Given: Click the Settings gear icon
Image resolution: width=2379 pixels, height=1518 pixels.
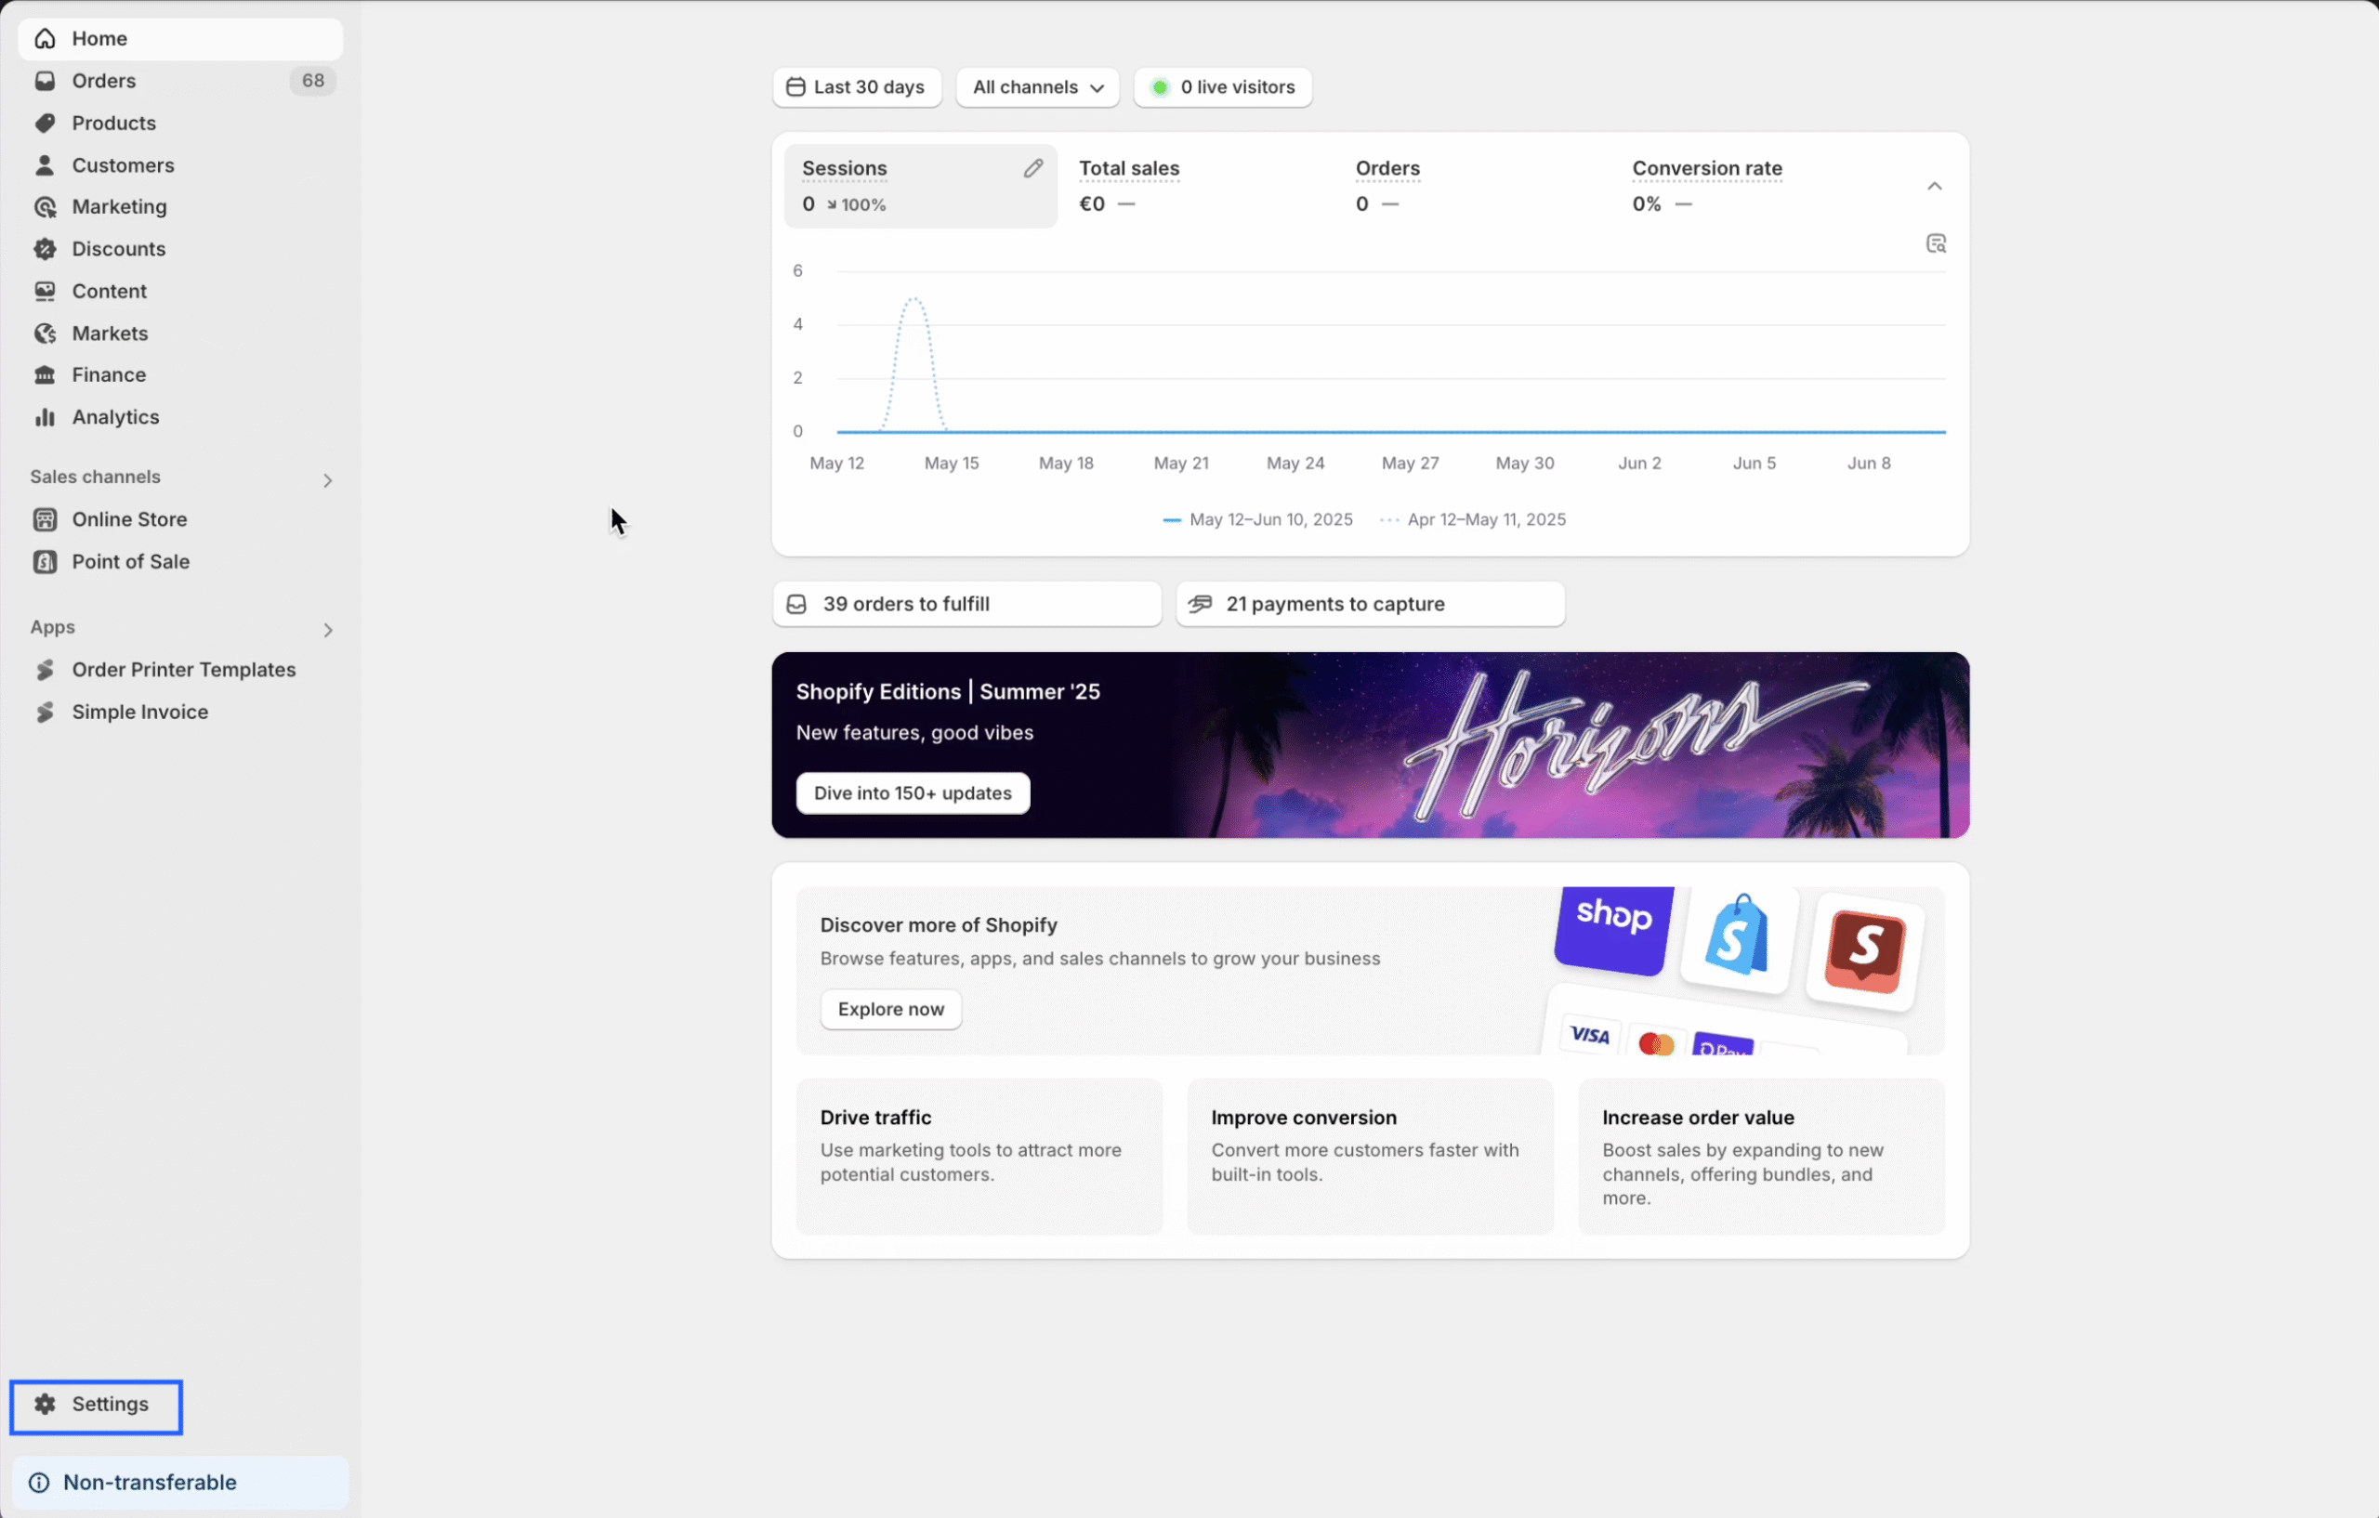Looking at the screenshot, I should (46, 1405).
